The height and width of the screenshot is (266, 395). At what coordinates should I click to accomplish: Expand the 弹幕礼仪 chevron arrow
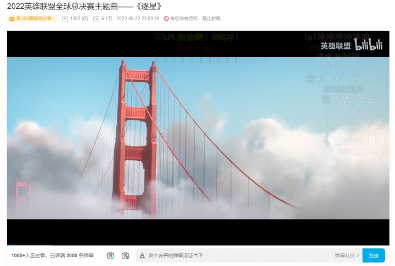(x=358, y=256)
